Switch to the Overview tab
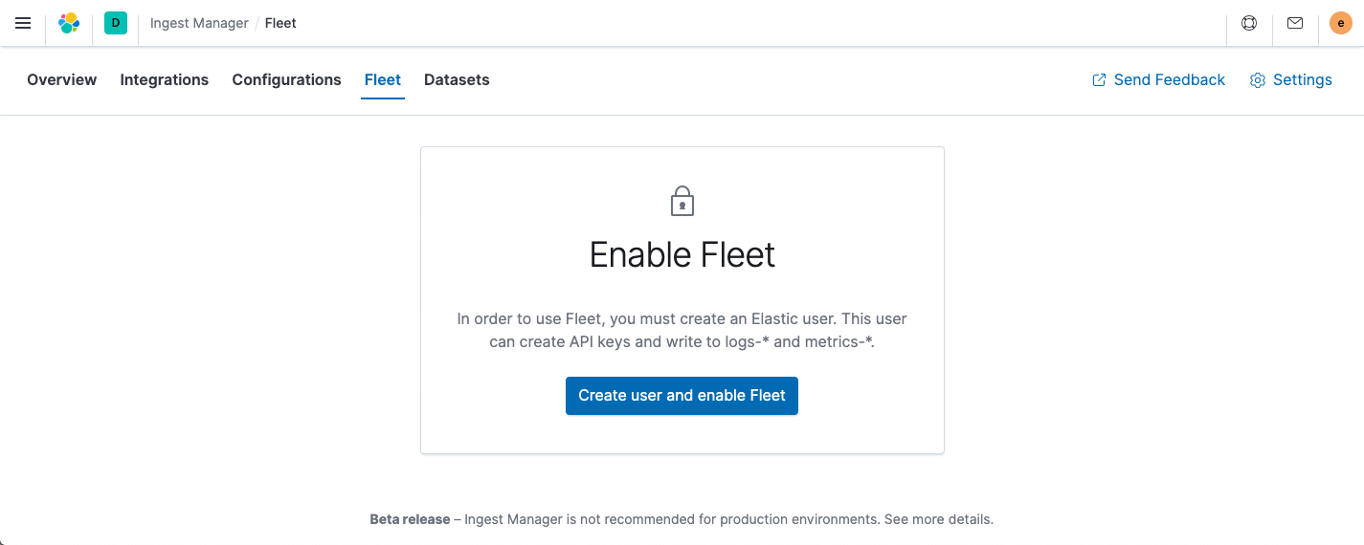Viewport: 1364px width, 545px height. pos(62,80)
